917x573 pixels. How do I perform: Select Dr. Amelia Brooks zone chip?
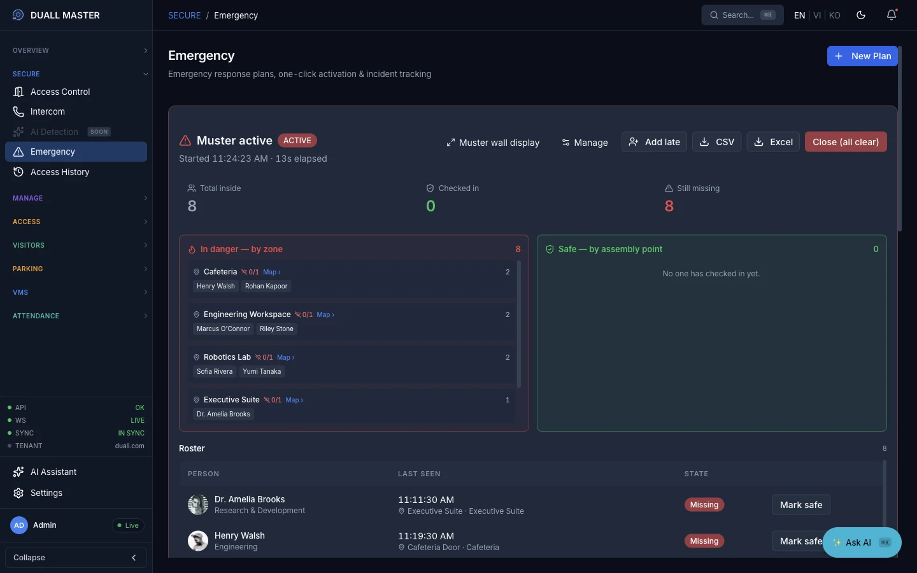point(224,414)
